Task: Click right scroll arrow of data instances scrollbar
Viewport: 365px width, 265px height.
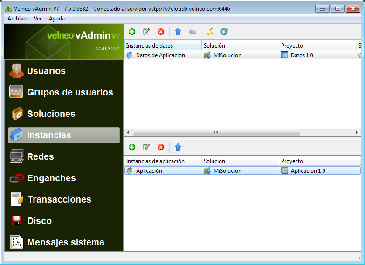Action: tap(357, 132)
